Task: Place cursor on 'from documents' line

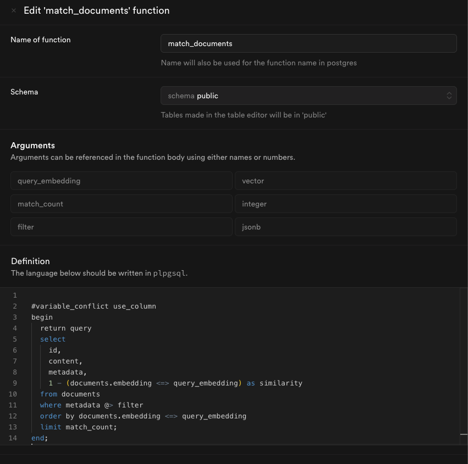Action: [x=70, y=394]
